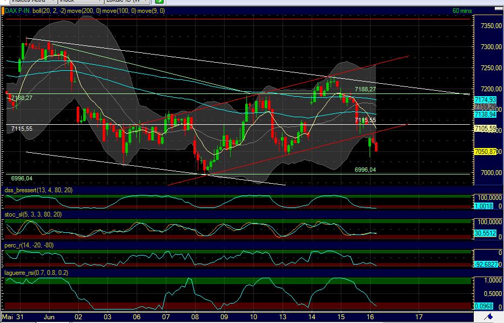Image resolution: width=504 pixels, height=323 pixels.
Task: Select the DAX P-IN. instrument label
Action: (x=18, y=11)
